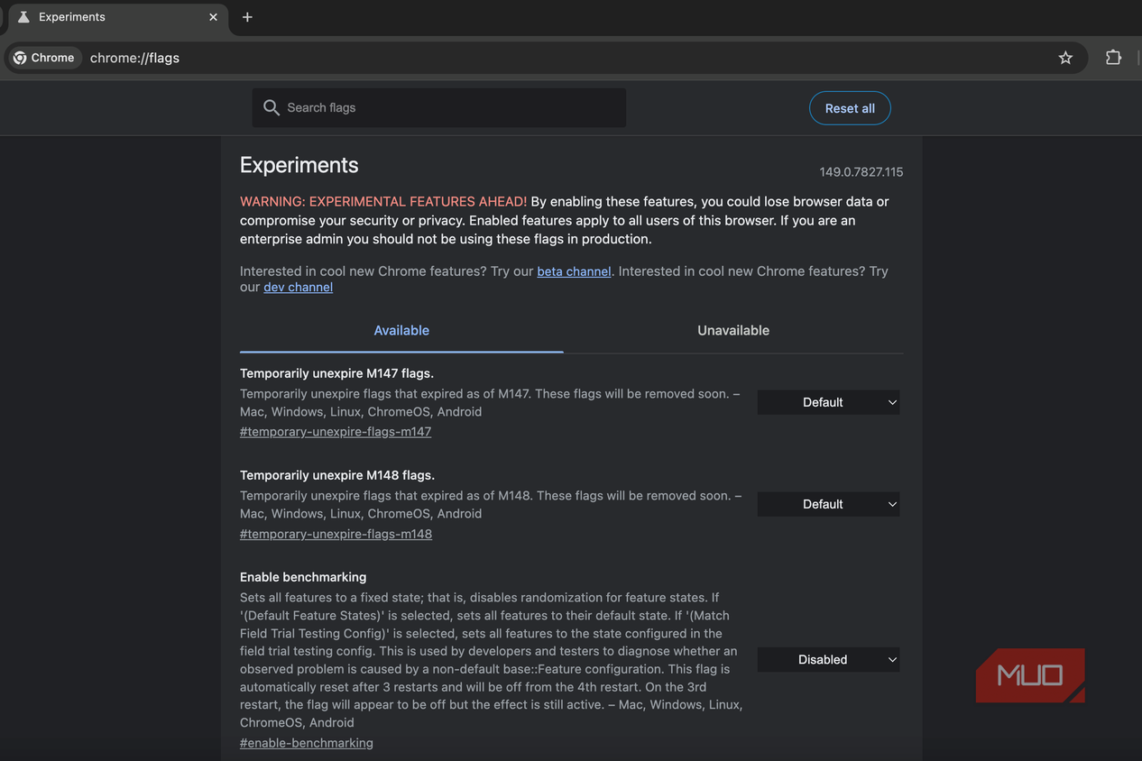Click the Experiments tab flask icon
This screenshot has width=1142, height=761.
tap(23, 17)
